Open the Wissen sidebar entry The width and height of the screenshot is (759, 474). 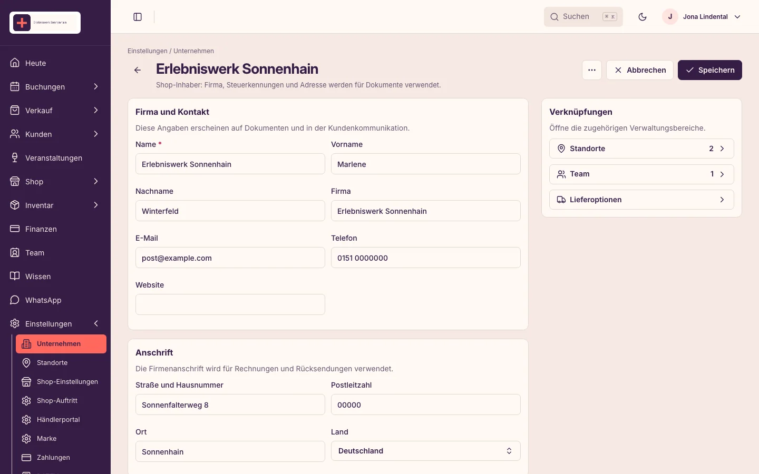point(55,276)
